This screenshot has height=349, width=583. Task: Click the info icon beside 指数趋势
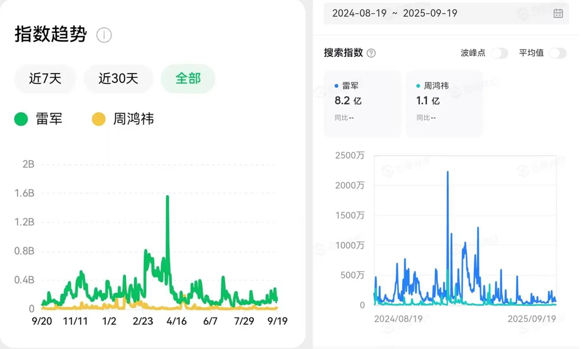coord(104,35)
